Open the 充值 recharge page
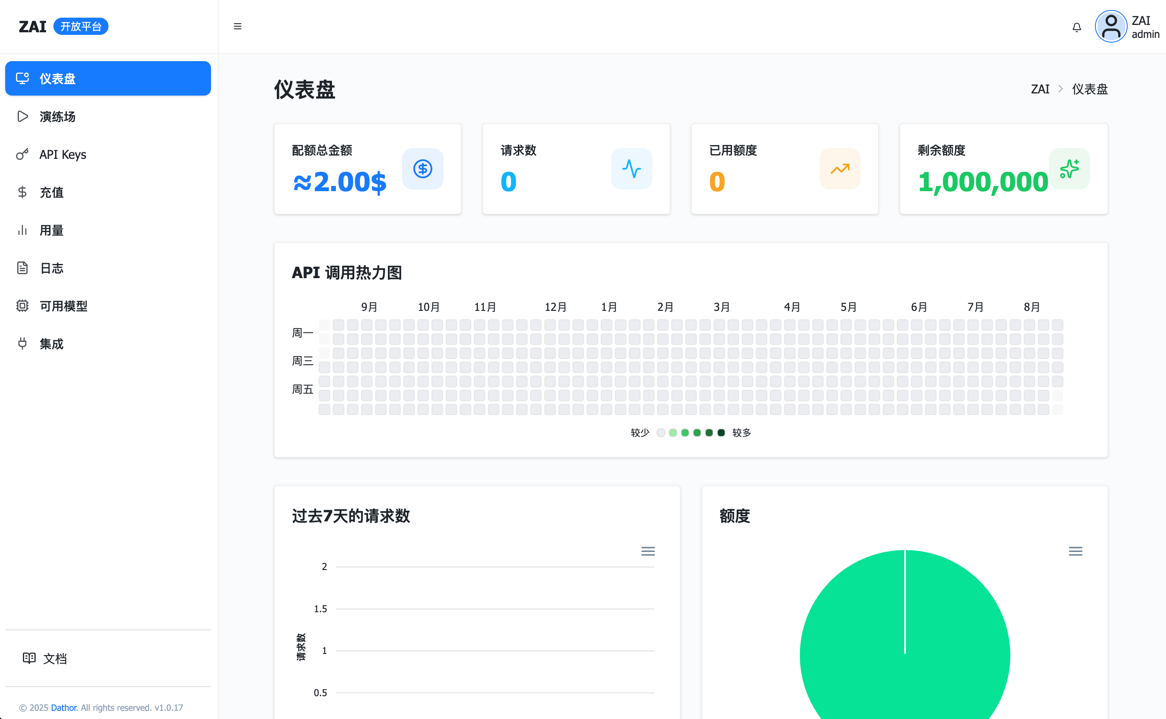 (x=51, y=192)
